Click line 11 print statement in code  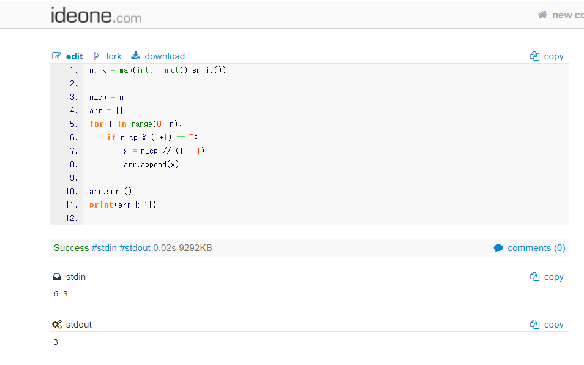click(x=123, y=205)
